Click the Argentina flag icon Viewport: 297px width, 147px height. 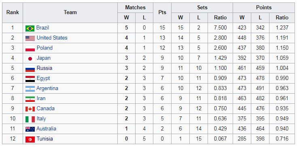tap(30, 89)
